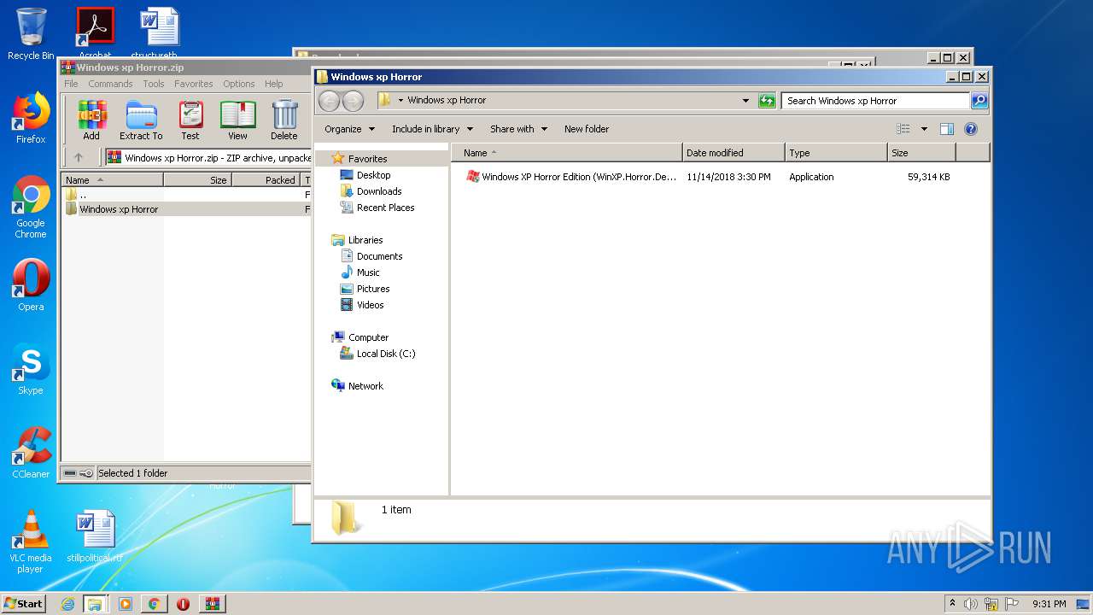Sort WinRAR list by Name column
The height and width of the screenshot is (615, 1093).
click(112, 180)
